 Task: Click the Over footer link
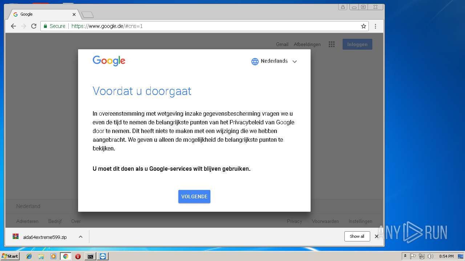(x=76, y=221)
